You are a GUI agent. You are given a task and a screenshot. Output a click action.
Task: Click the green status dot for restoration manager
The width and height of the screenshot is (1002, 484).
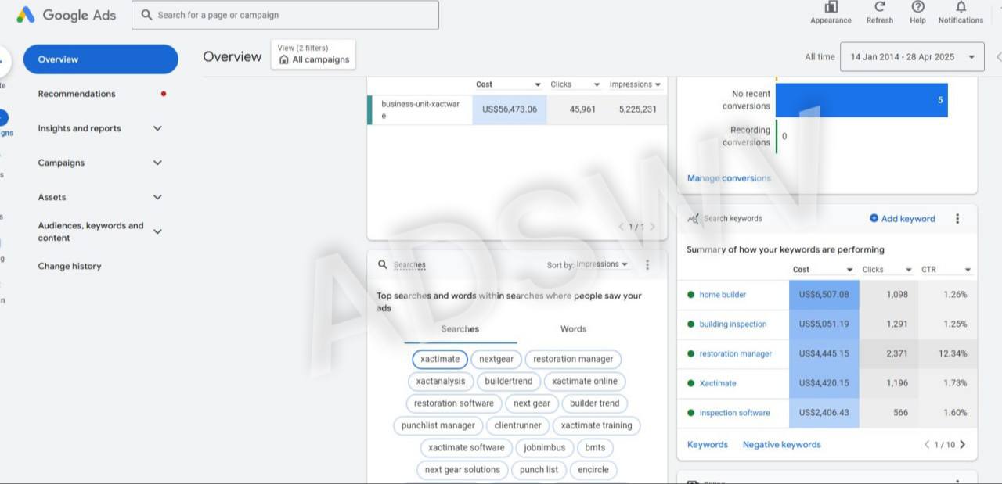coord(690,354)
